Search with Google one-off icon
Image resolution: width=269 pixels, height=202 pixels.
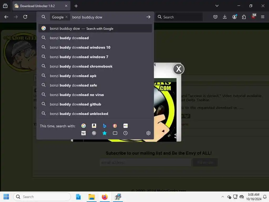[84, 126]
